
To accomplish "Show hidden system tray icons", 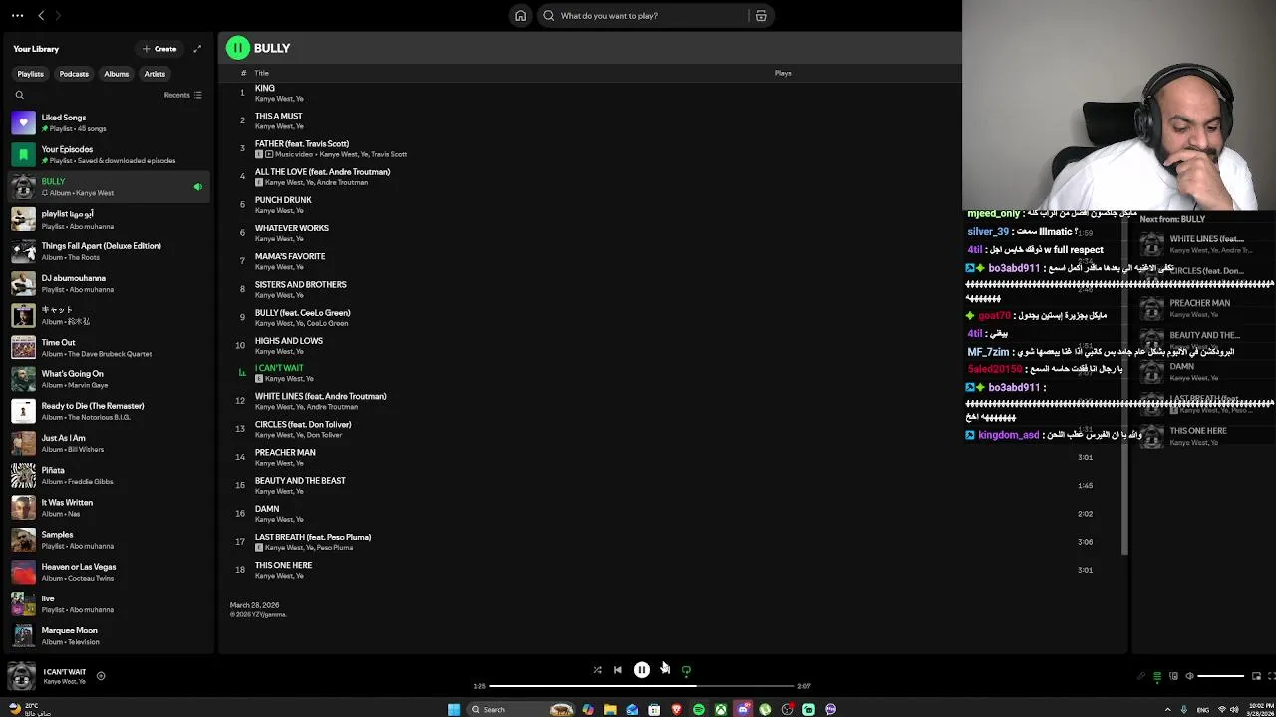I will tap(1167, 709).
